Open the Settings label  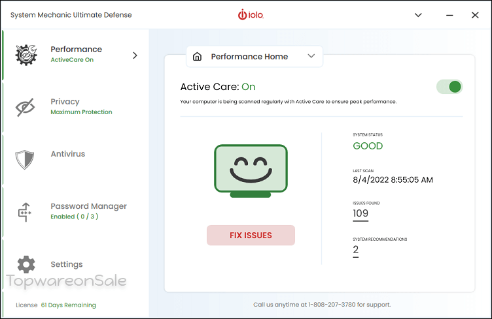coord(67,264)
